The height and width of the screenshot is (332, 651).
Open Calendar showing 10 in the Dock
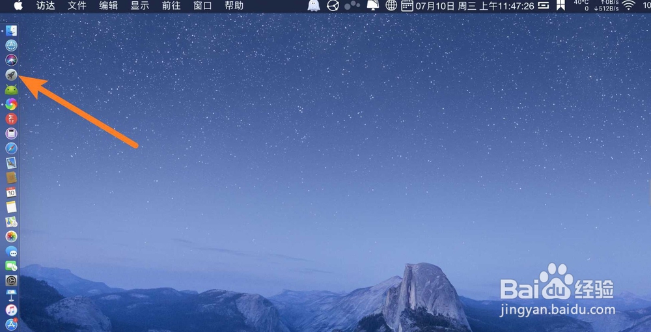(11, 192)
